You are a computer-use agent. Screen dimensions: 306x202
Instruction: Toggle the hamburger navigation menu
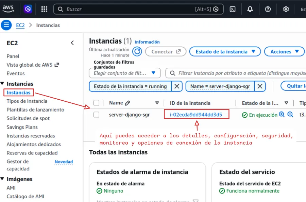[x=6, y=25]
